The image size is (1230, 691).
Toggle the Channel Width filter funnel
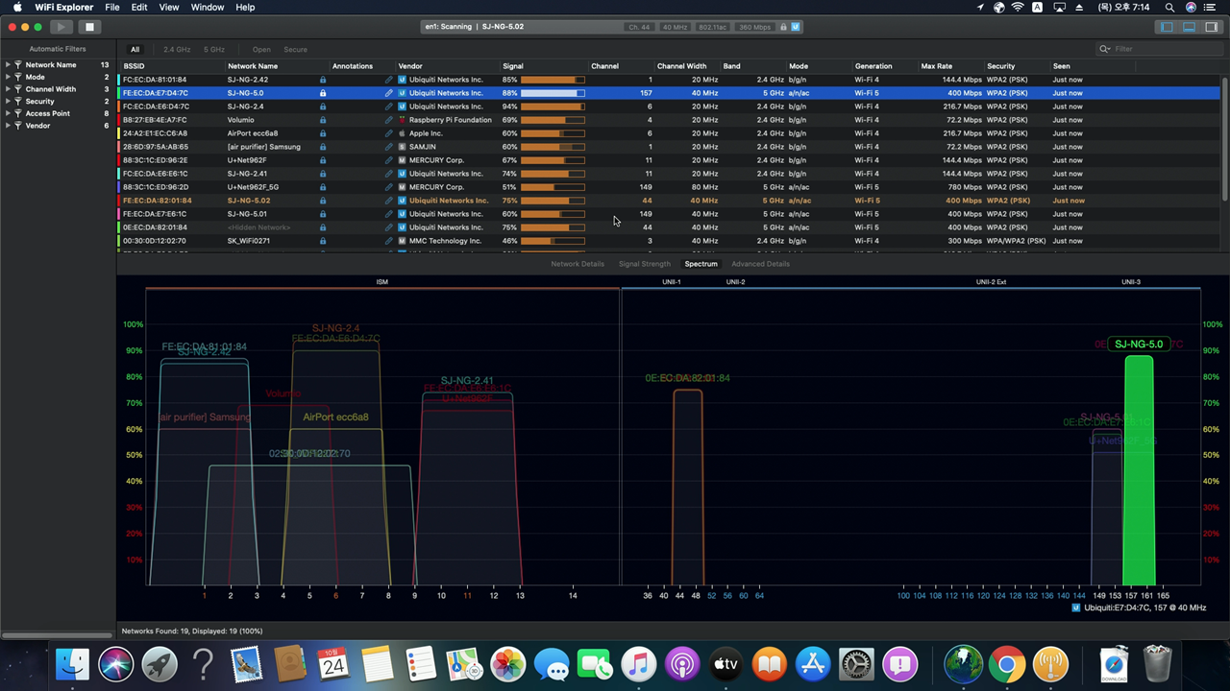tap(17, 89)
